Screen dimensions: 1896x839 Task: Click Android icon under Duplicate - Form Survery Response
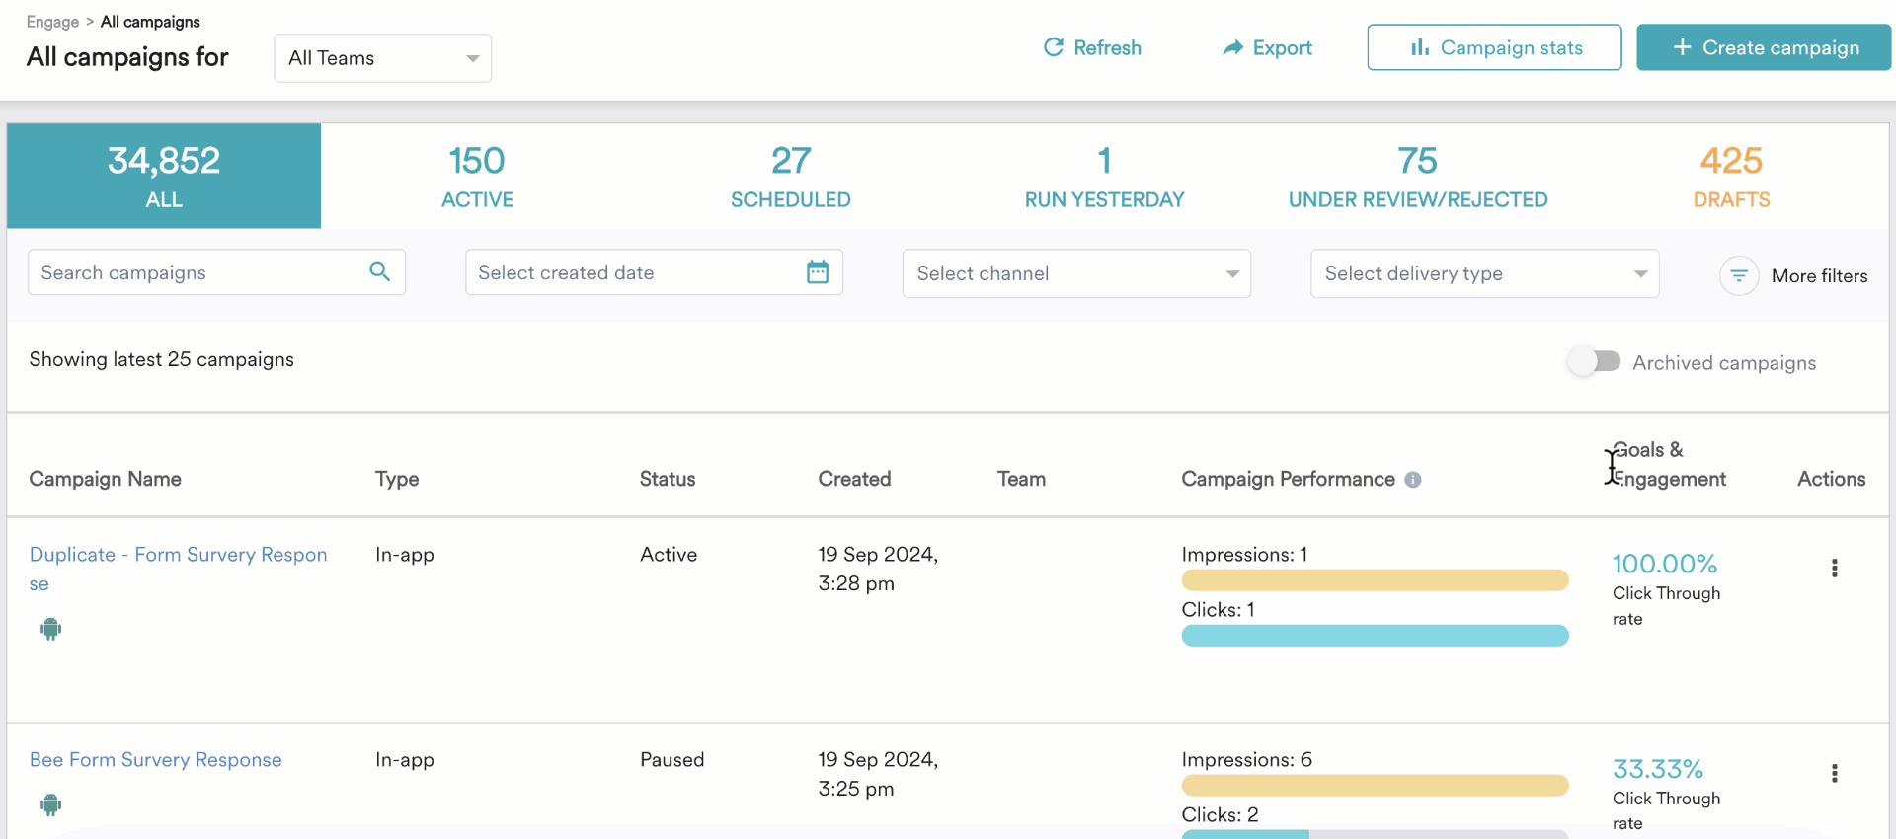tap(51, 629)
